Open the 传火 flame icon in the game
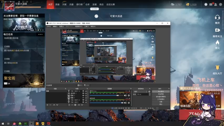The image size is (224, 126). click(217, 43)
